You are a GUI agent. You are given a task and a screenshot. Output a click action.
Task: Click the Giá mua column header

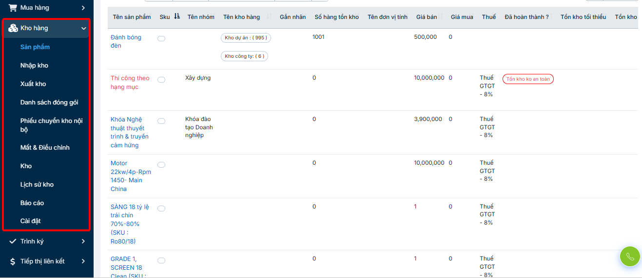(x=462, y=17)
